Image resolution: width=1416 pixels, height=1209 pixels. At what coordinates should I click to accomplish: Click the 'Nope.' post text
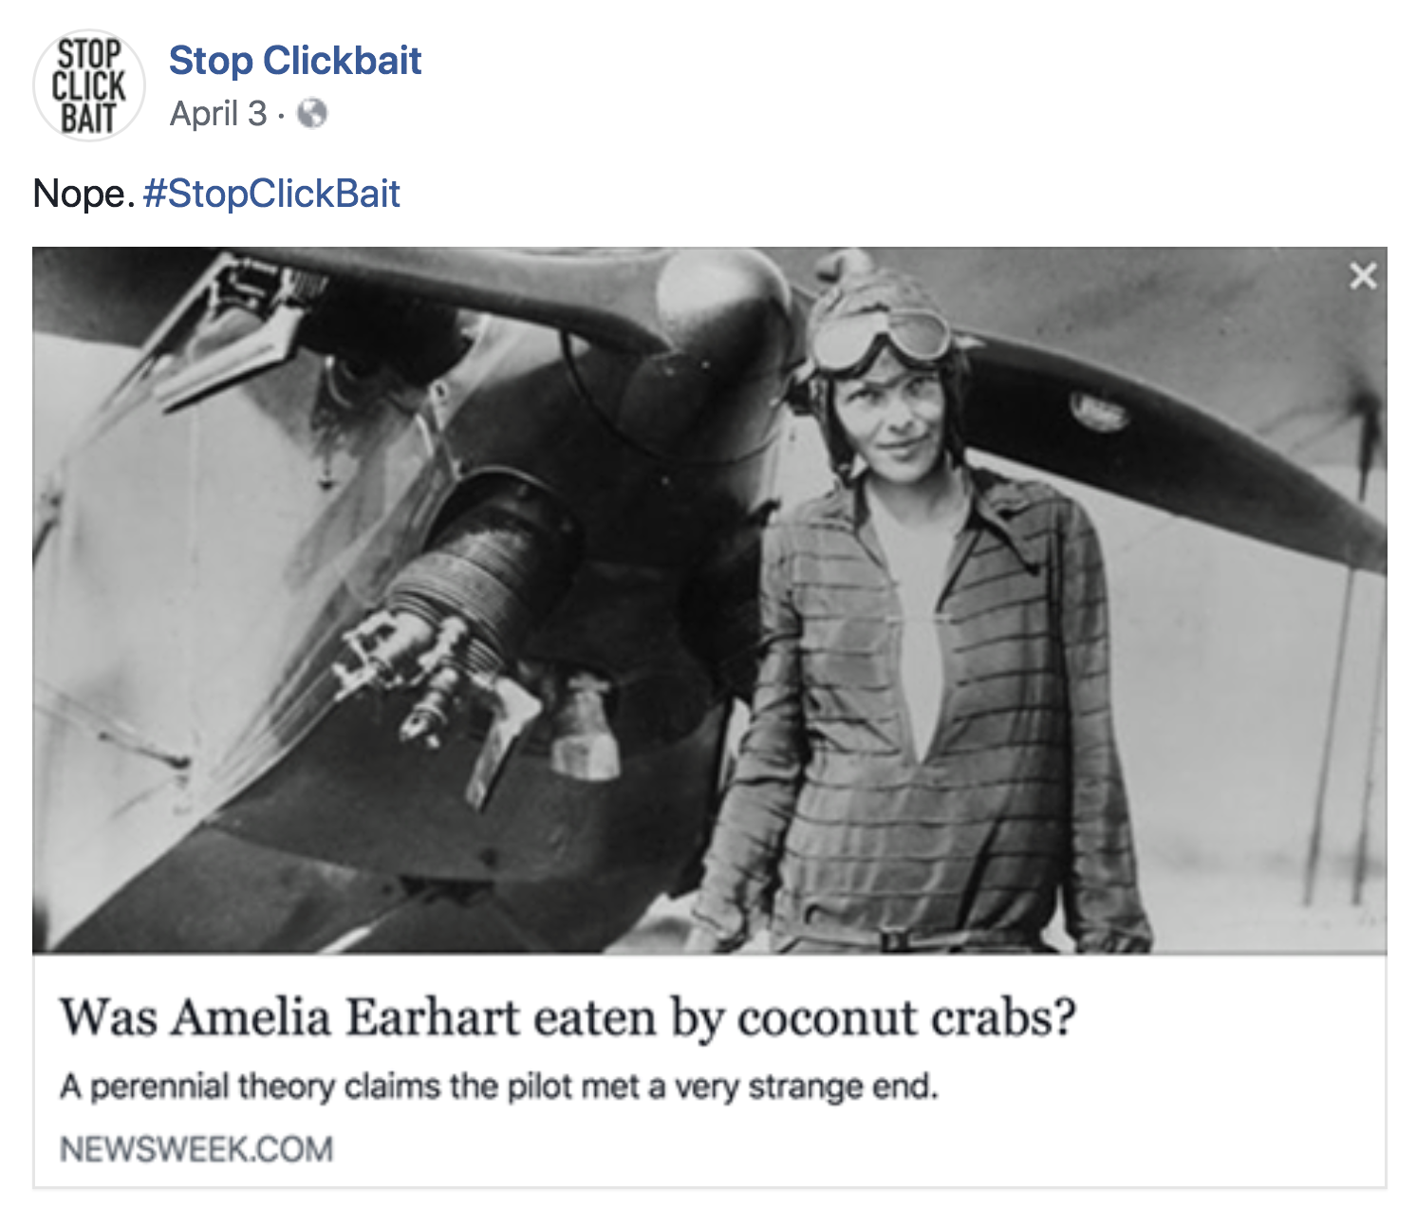click(x=83, y=194)
